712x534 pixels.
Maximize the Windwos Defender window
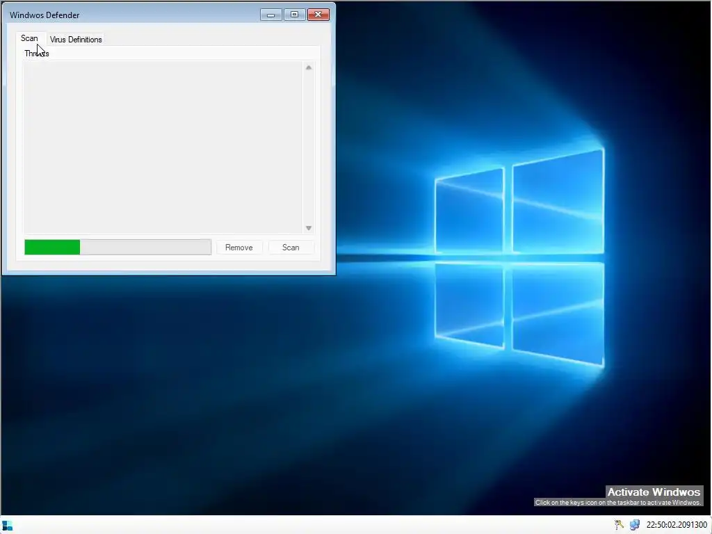(294, 15)
